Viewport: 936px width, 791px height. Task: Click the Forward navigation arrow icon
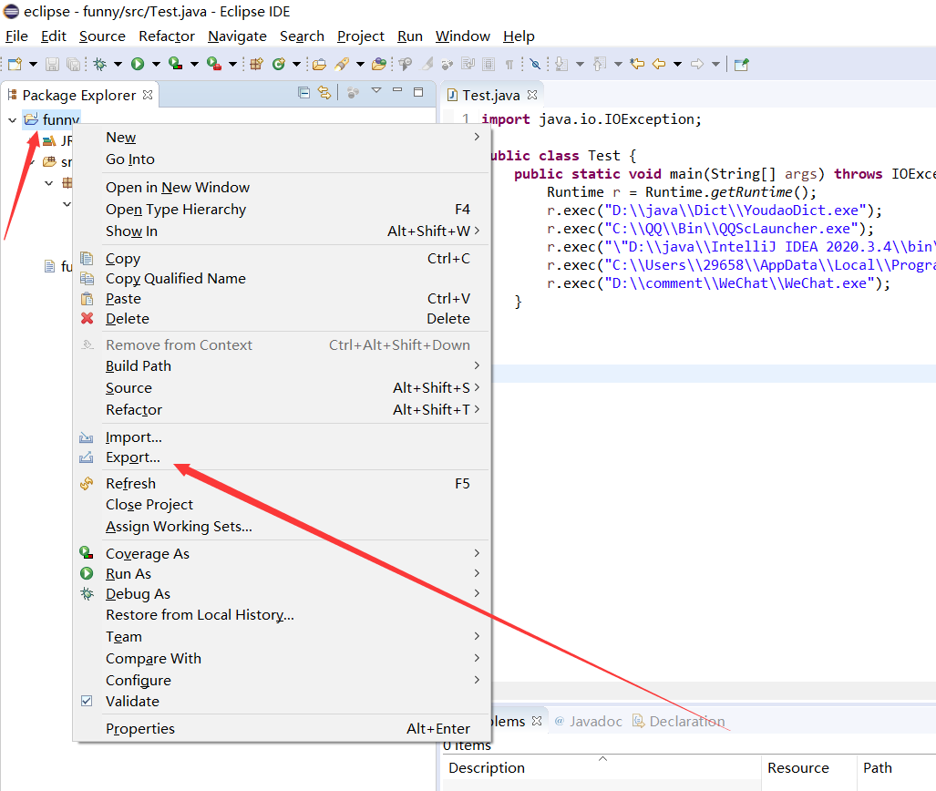pos(697,64)
